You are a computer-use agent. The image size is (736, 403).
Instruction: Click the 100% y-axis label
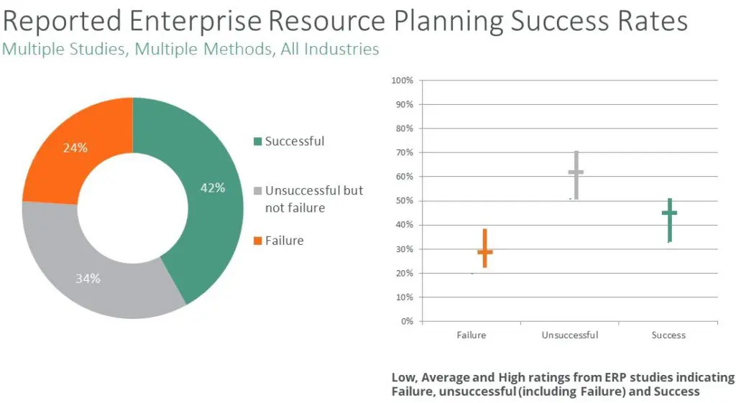[x=402, y=80]
